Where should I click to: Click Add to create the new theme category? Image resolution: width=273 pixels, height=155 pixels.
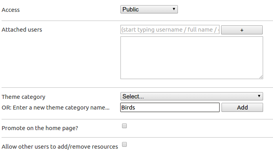click(x=242, y=108)
